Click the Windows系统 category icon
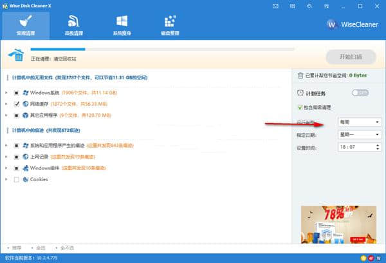 pos(25,92)
